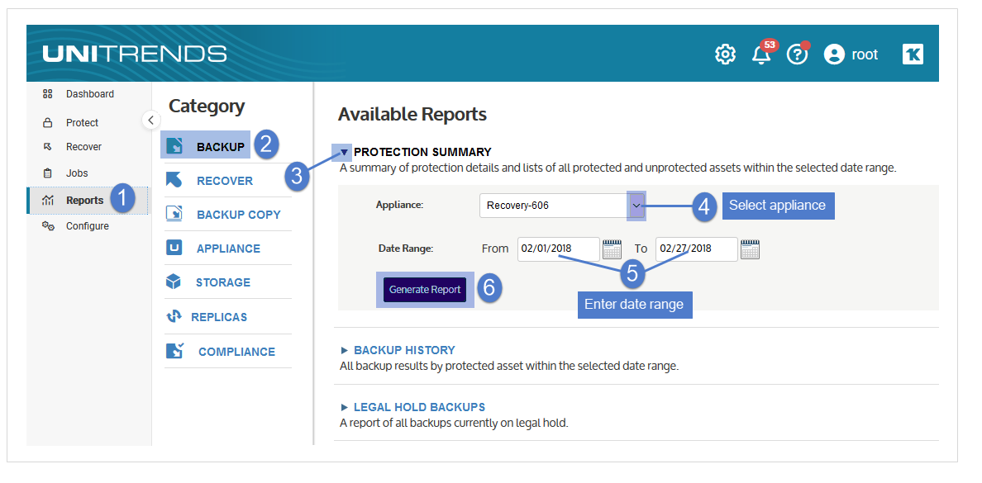Expand the Legal Hold Backups triangle
This screenshot has height=483, width=982.
(345, 407)
